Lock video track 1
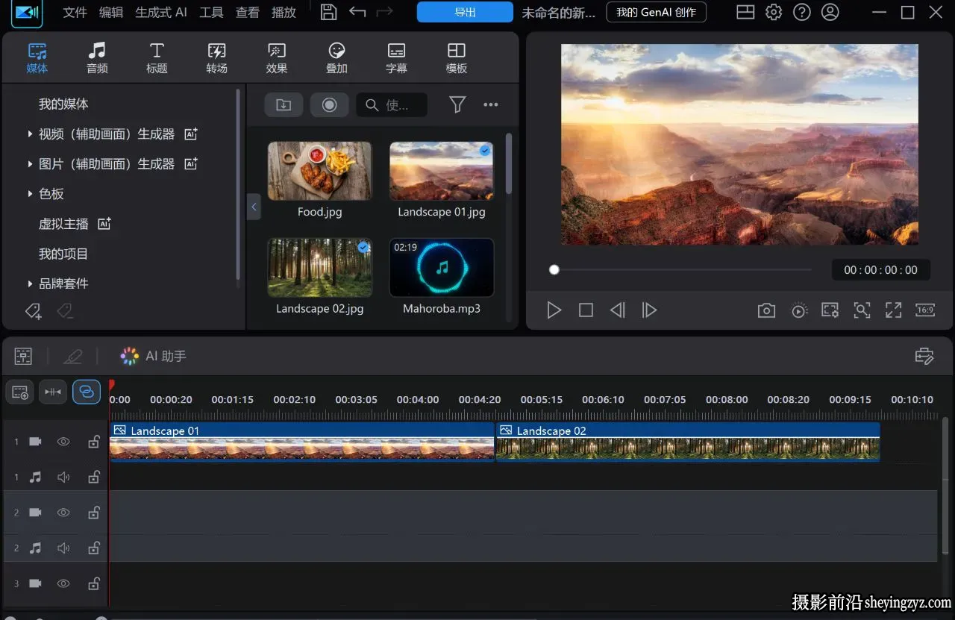Screen dimensions: 955x620 [94, 442]
